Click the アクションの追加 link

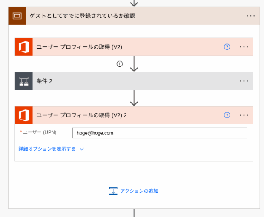click(x=139, y=191)
